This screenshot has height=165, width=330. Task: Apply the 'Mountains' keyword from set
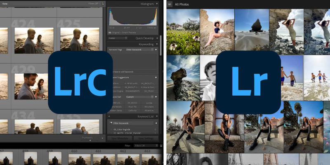(149, 107)
